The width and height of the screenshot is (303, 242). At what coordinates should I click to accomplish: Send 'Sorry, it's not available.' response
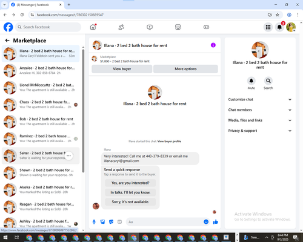[130, 202]
